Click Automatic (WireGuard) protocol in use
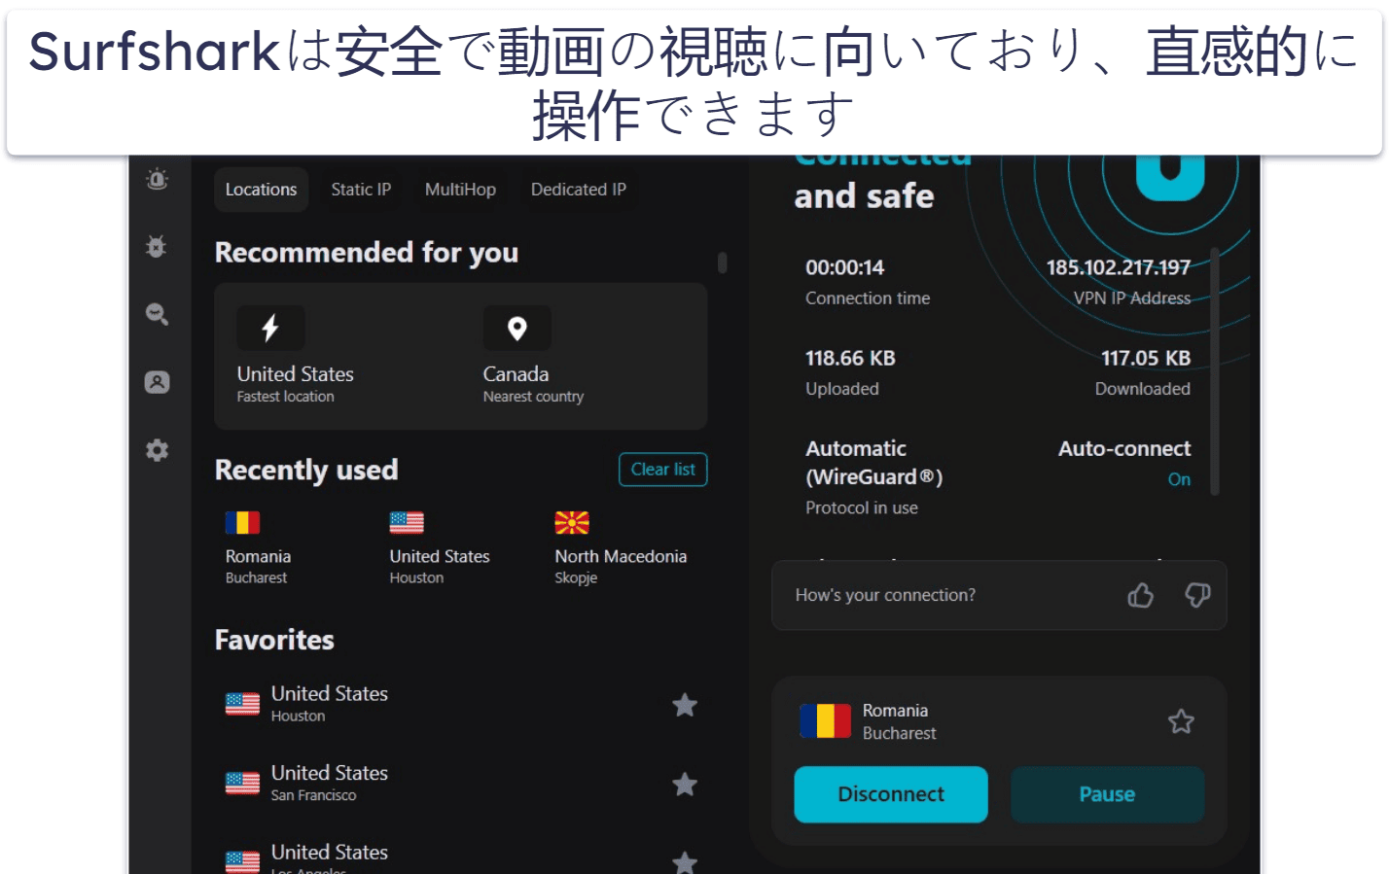 click(873, 463)
